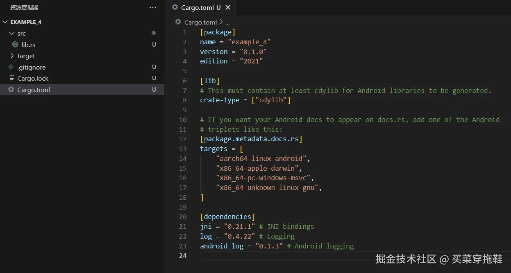Click the untracked U badge for lib.rs
511x273 pixels.
pyautogui.click(x=154, y=45)
